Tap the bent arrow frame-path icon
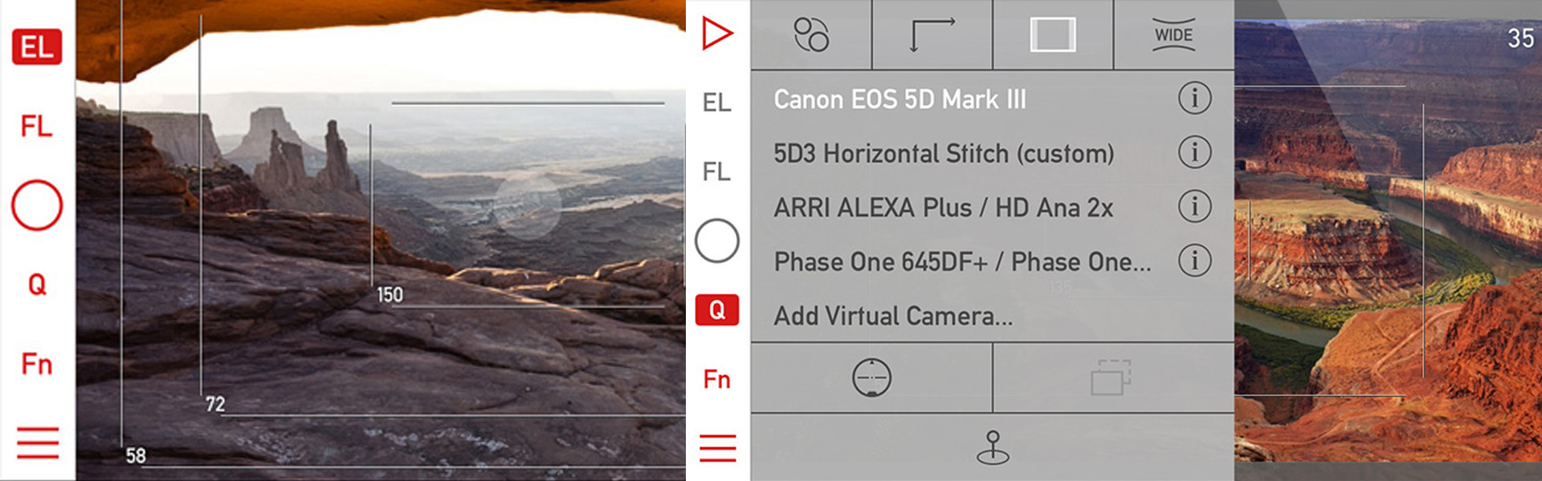Viewport: 1542px width, 481px height. tap(932, 34)
